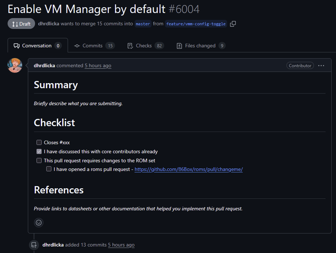Click the comment's '5 hours ago' timestamp

coord(98,65)
